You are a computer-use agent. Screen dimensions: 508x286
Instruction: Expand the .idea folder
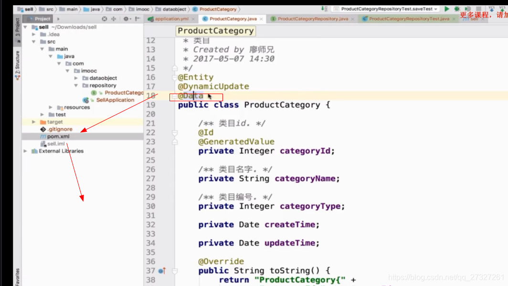pos(34,34)
